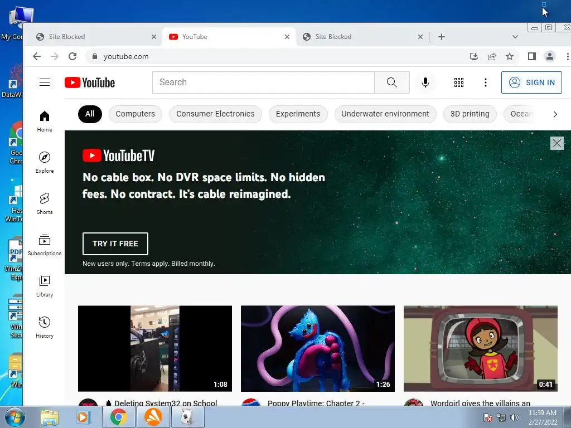Close the YouTube tab
Viewport: 571px width, 428px height.
(x=287, y=37)
